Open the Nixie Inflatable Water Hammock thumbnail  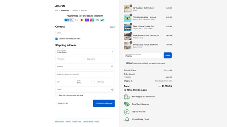(x=128, y=18)
